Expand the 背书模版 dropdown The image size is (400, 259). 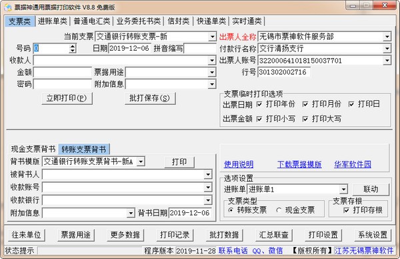pos(141,162)
